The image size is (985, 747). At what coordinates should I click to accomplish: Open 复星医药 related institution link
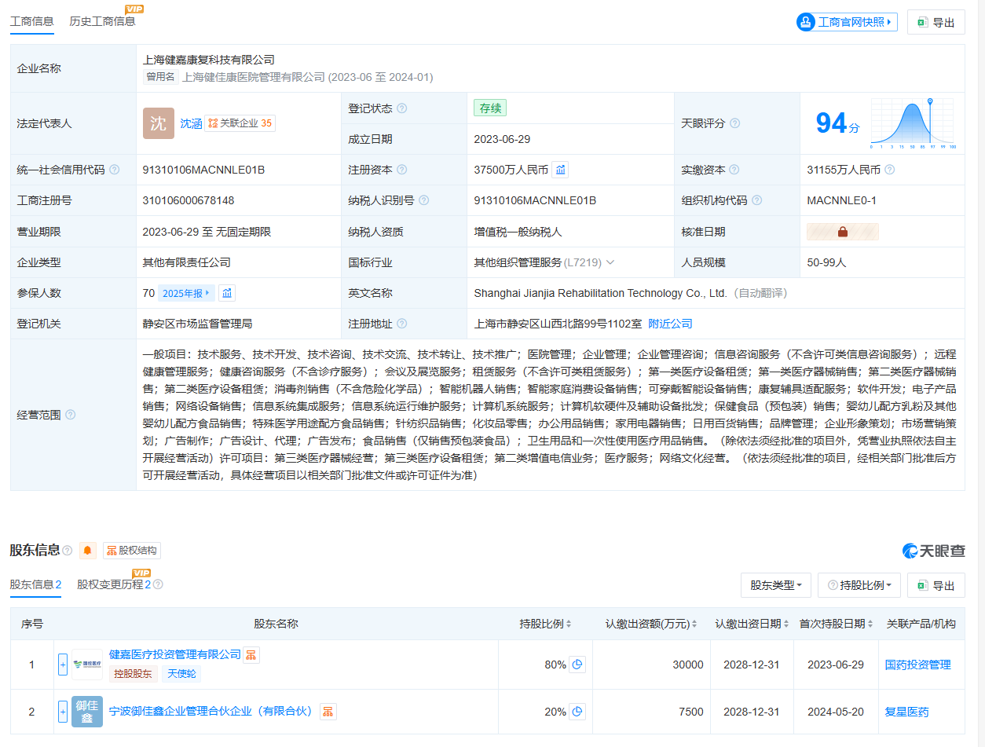(x=906, y=712)
